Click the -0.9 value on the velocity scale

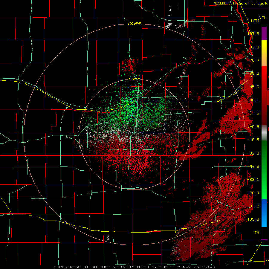coord(254,127)
